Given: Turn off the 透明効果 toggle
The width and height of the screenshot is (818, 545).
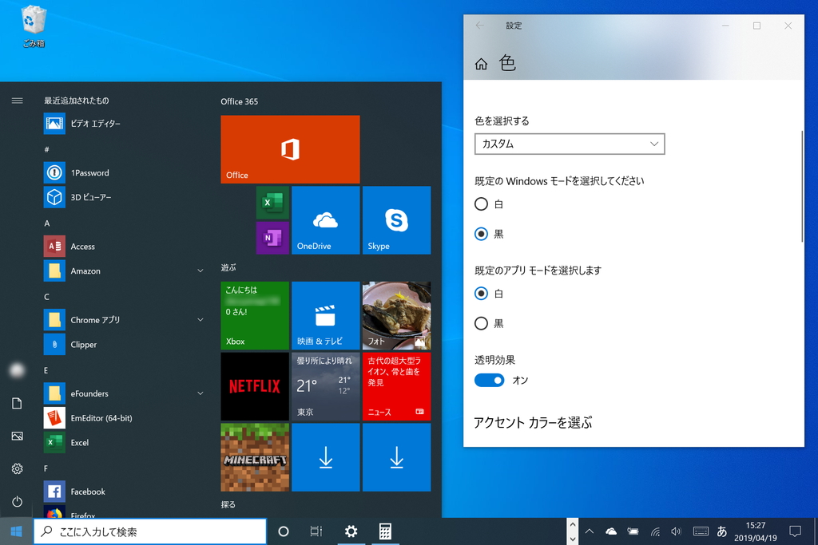Looking at the screenshot, I should click(489, 380).
